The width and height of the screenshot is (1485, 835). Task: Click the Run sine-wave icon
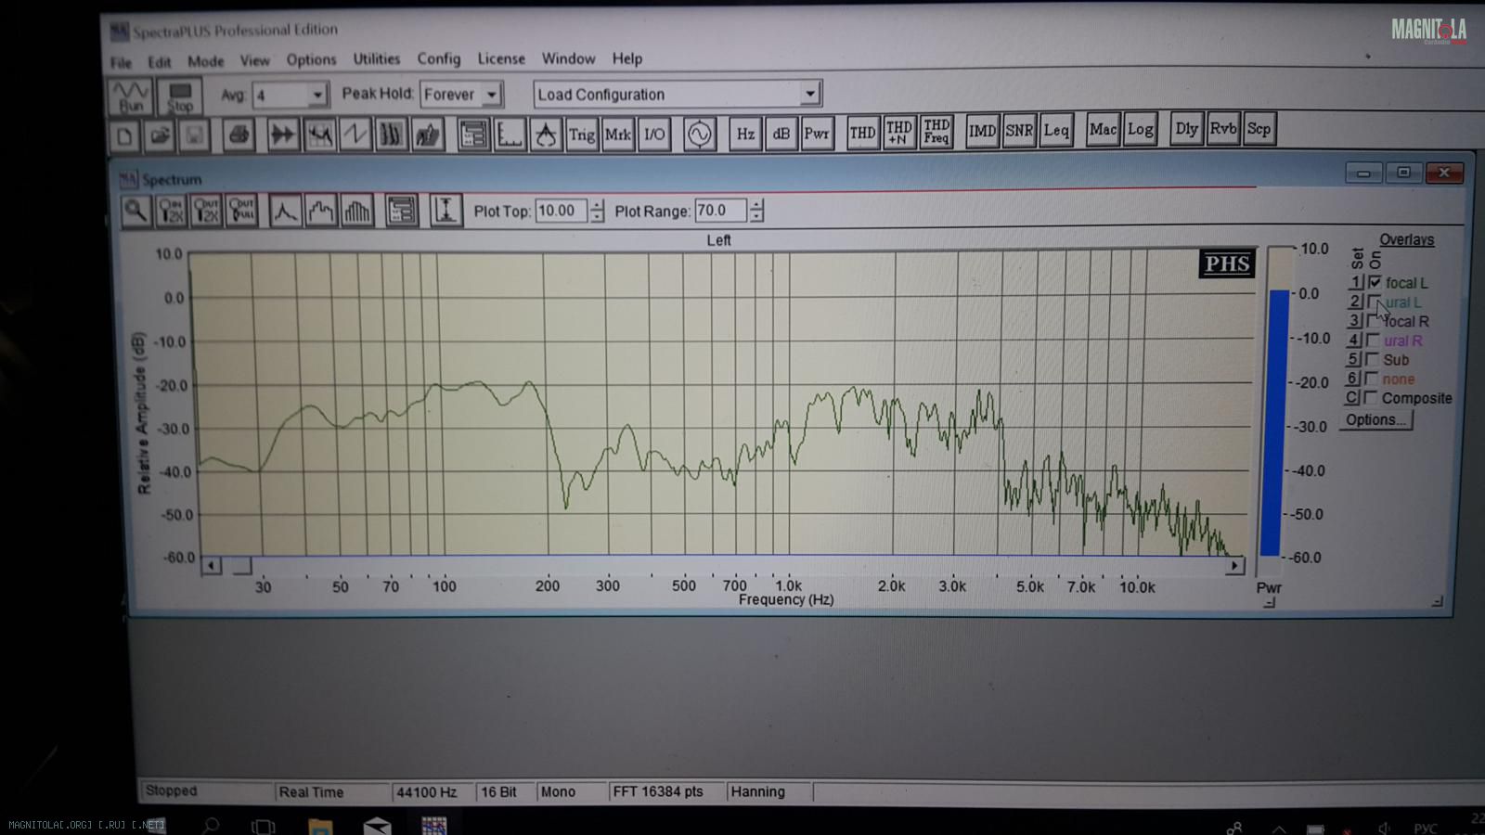131,96
